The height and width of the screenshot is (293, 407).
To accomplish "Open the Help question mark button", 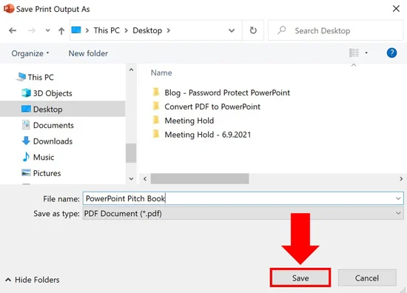I will (391, 53).
